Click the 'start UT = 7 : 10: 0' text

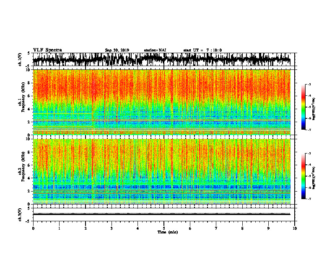202,50
